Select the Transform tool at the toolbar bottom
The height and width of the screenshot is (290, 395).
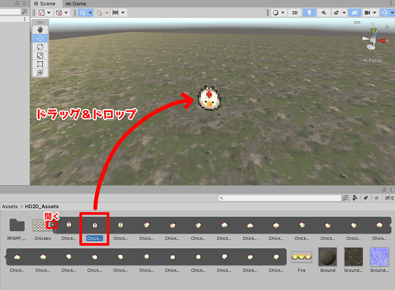tap(40, 73)
